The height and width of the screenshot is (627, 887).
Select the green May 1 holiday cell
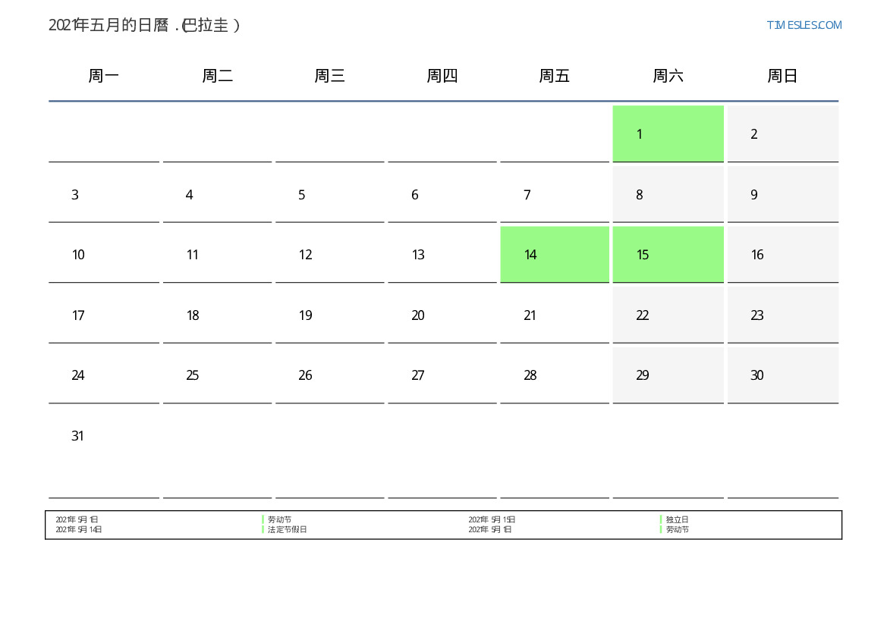click(x=668, y=133)
